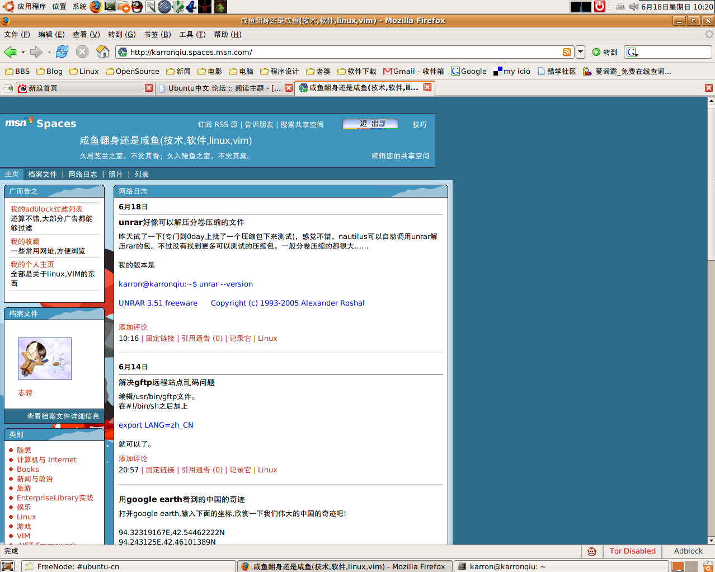Open the Gmail - 收件箱 bookmark
Image resolution: width=715 pixels, height=572 pixels.
(413, 72)
